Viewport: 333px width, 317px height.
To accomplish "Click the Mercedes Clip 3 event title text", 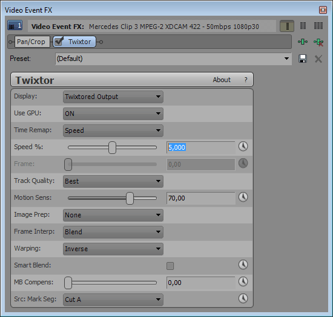I will [174, 27].
